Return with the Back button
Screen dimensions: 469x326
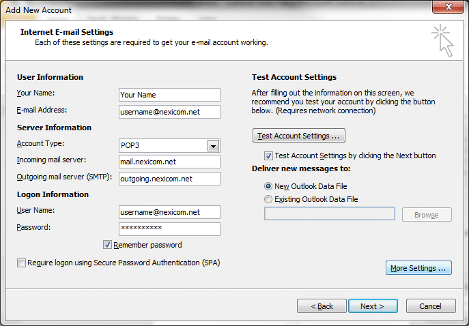click(x=322, y=306)
